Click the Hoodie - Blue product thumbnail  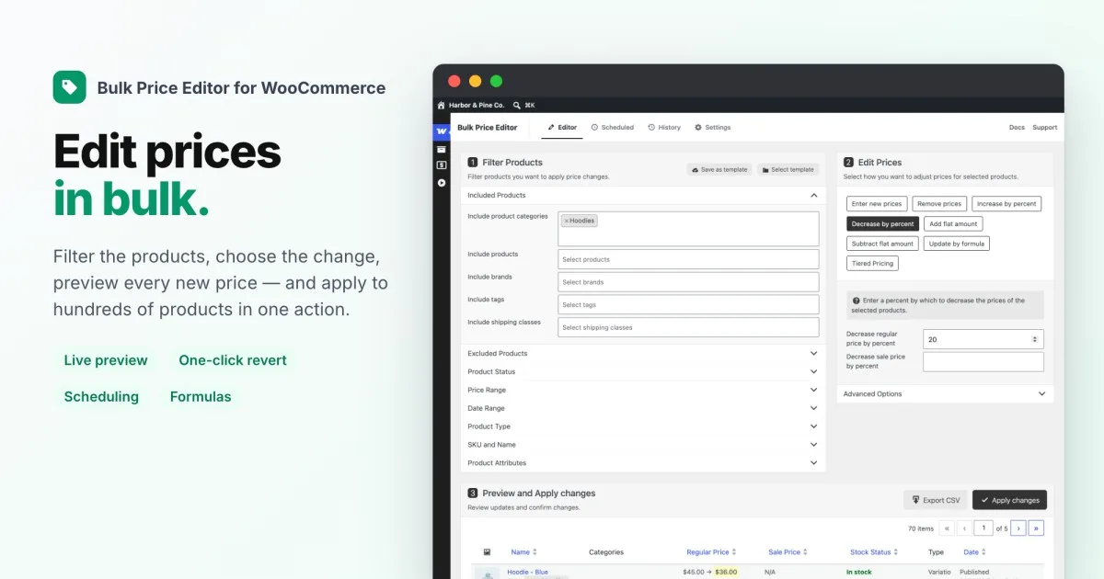[x=487, y=573]
